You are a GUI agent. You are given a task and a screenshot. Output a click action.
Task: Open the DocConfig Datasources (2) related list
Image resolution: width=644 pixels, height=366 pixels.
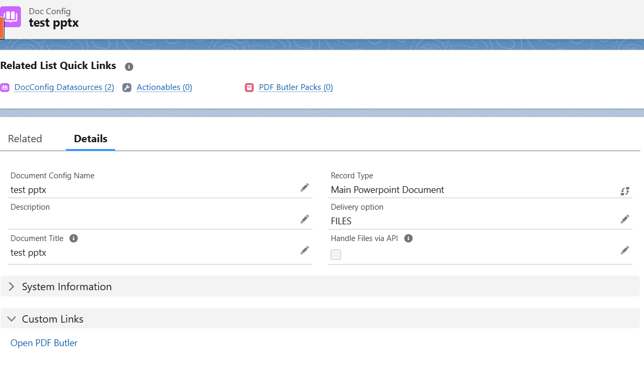(x=64, y=87)
